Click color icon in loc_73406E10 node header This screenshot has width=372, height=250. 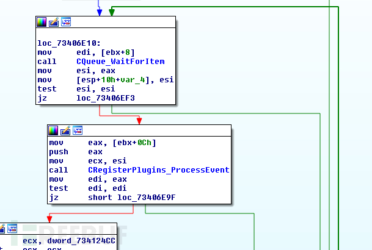(42, 22)
